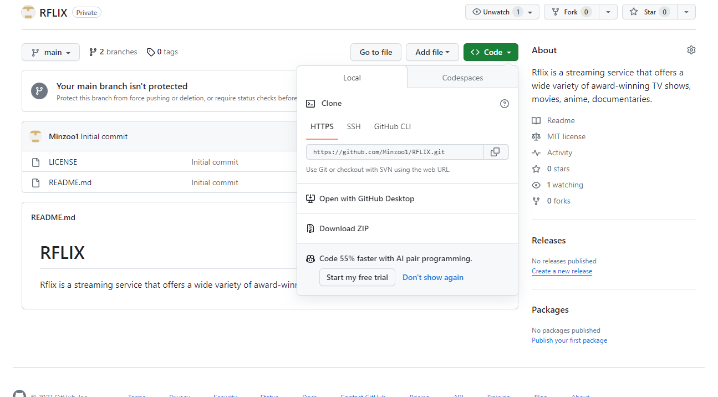
Task: Click the stars icon in About
Action: 536,169
